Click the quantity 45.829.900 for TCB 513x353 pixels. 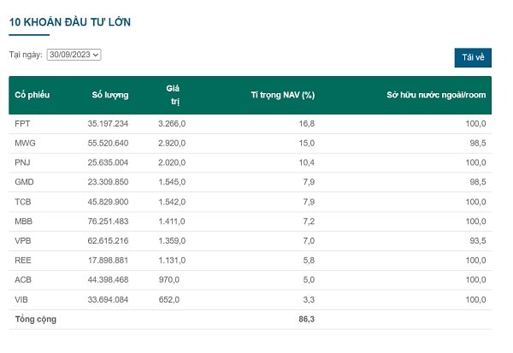point(108,202)
